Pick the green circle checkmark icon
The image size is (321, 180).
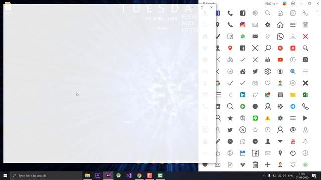(305, 165)
